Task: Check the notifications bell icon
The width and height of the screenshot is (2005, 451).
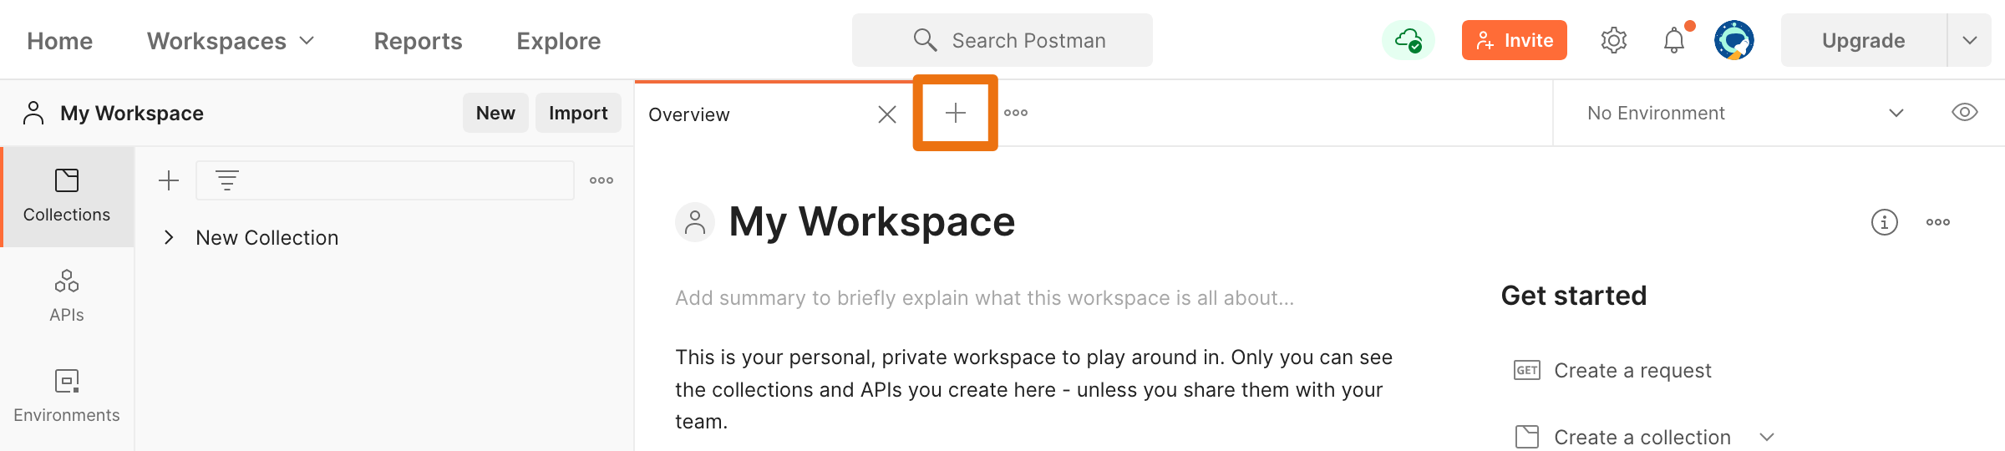Action: tap(1673, 40)
